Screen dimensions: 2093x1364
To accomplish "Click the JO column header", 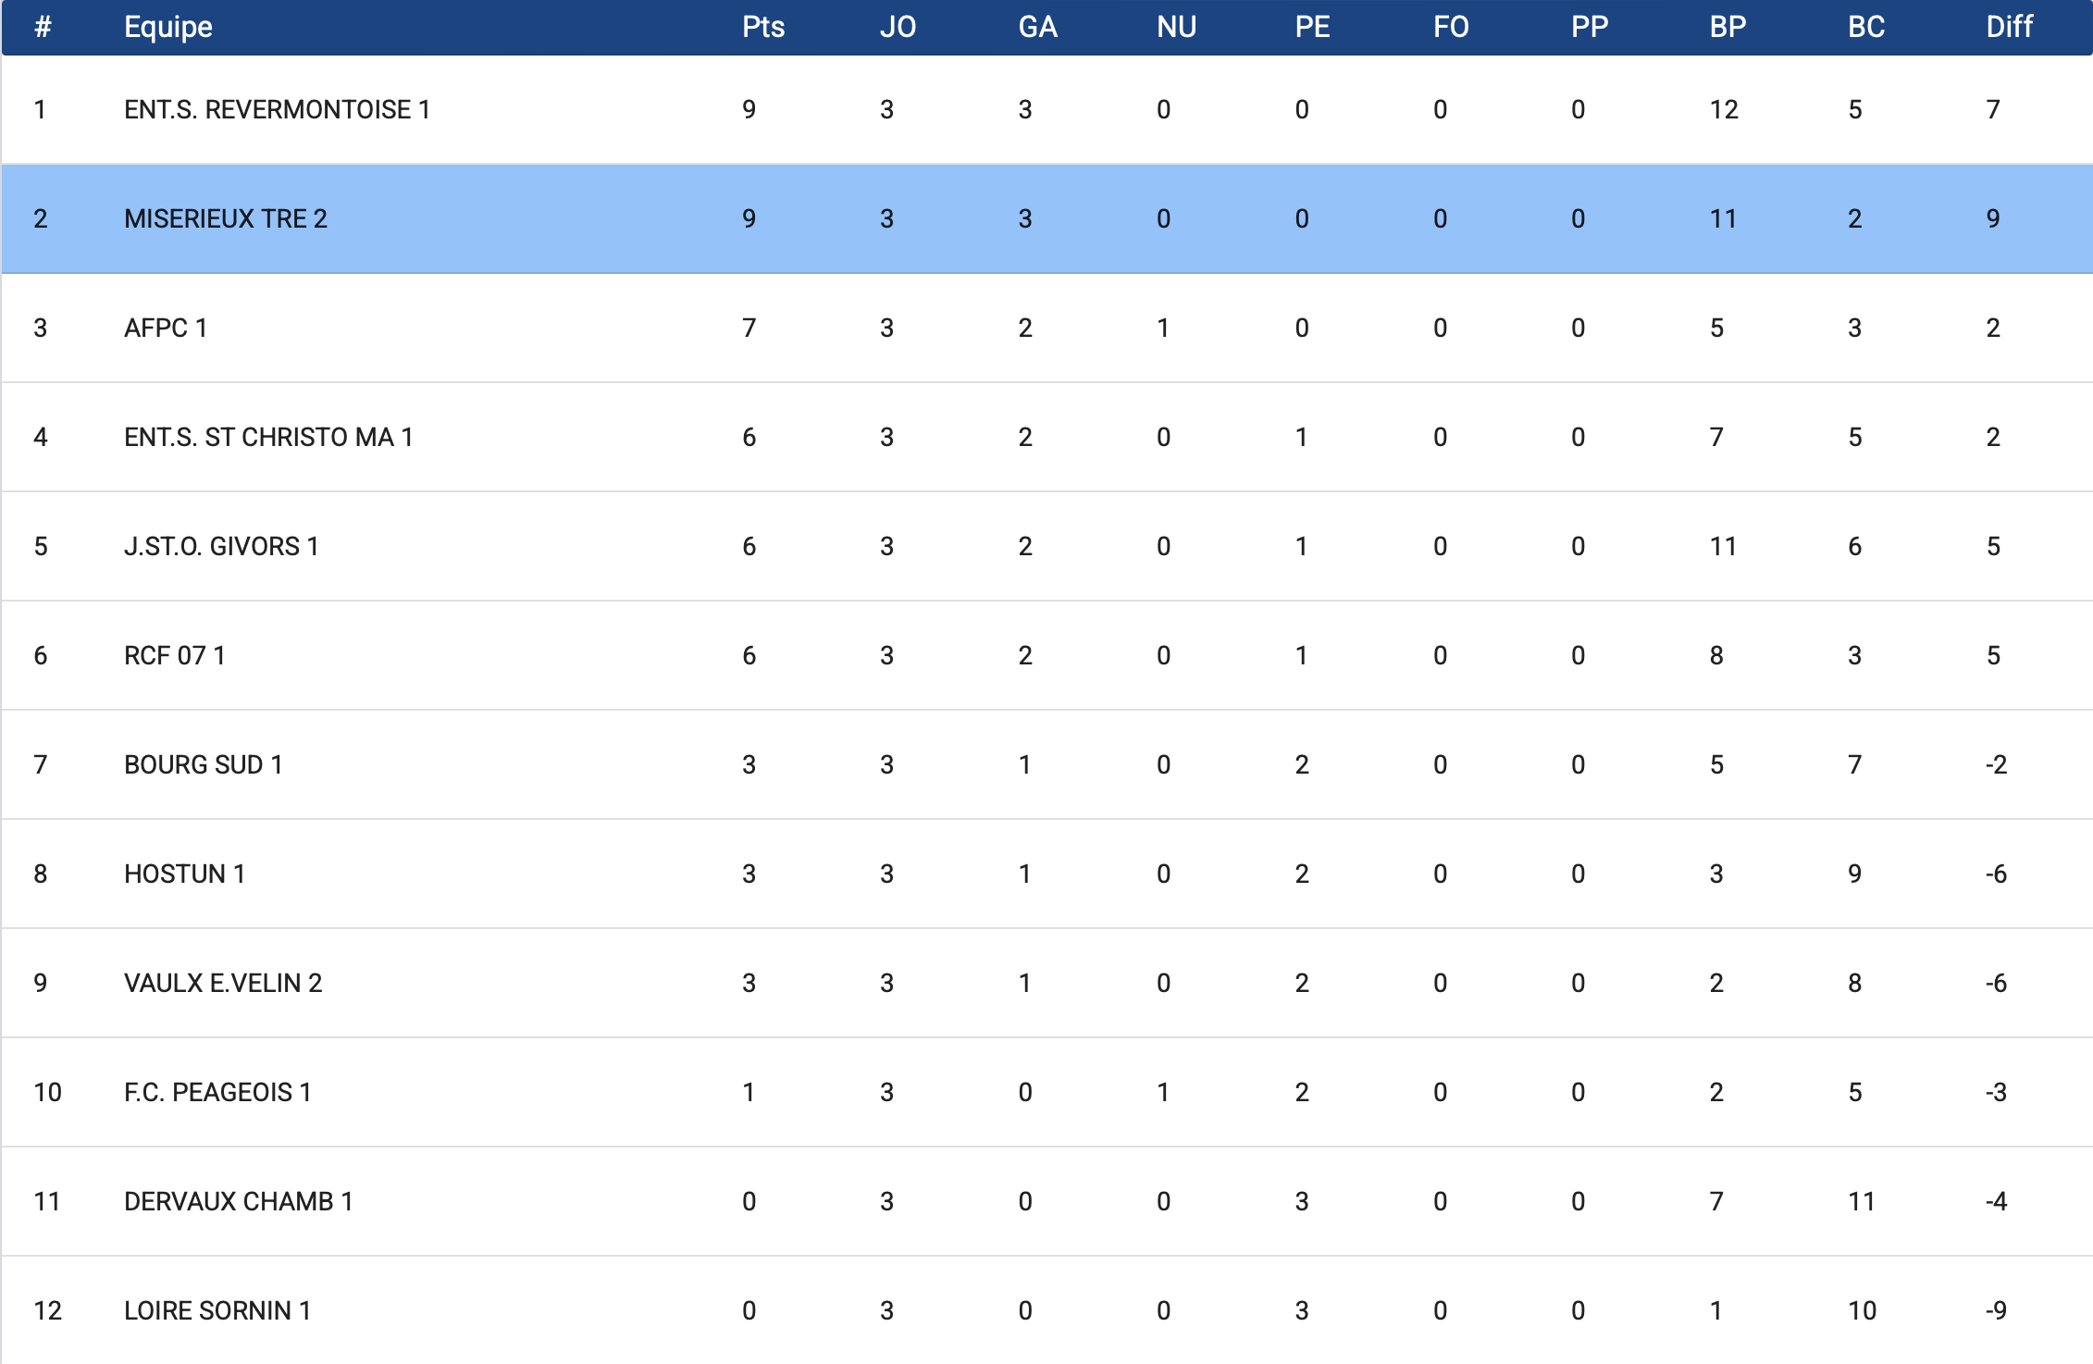I will pyautogui.click(x=898, y=27).
